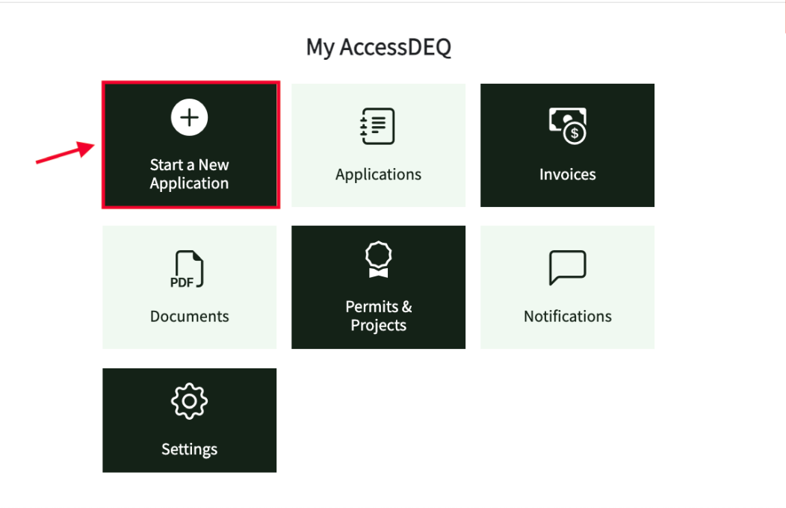
Task: Click the plus icon on Start a New Application
Action: (x=189, y=117)
